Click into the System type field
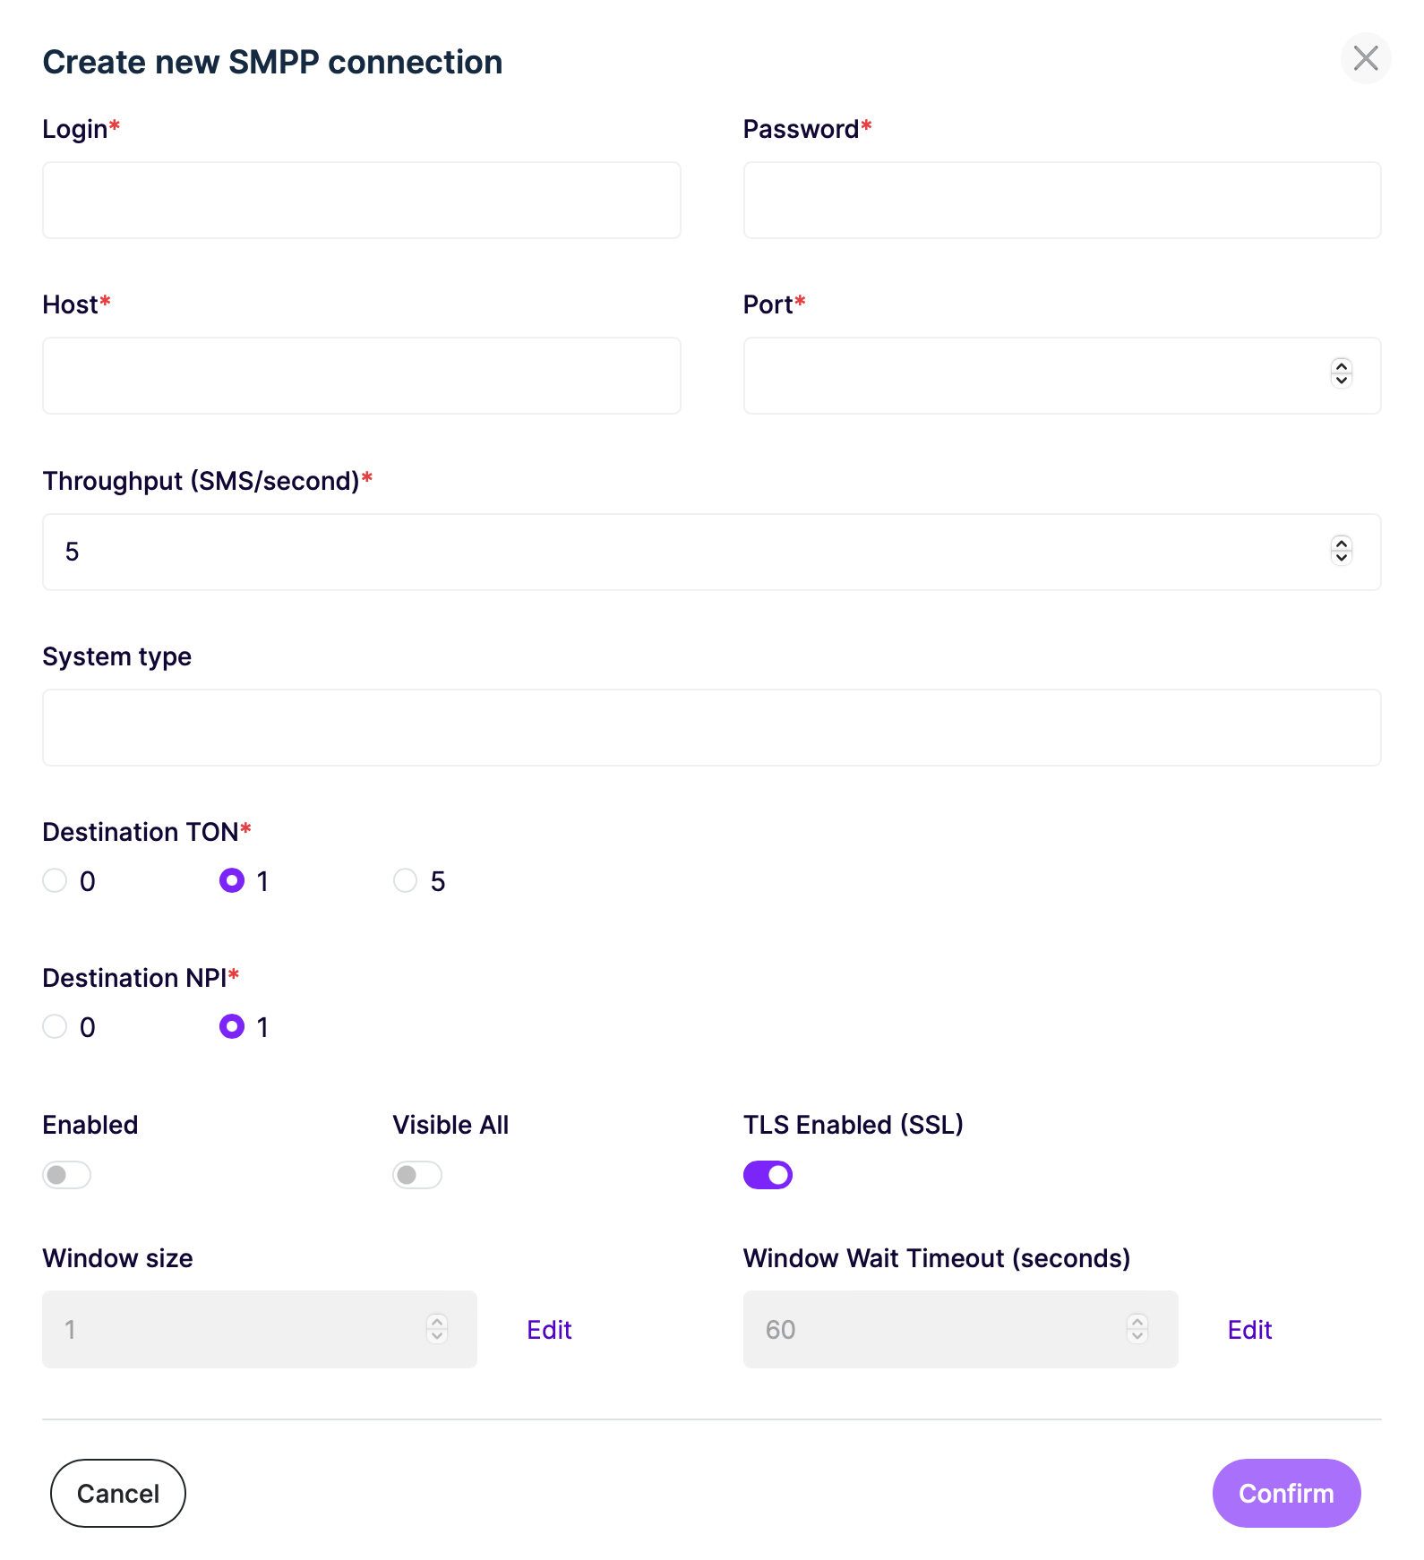1424x1560 pixels. 712,727
